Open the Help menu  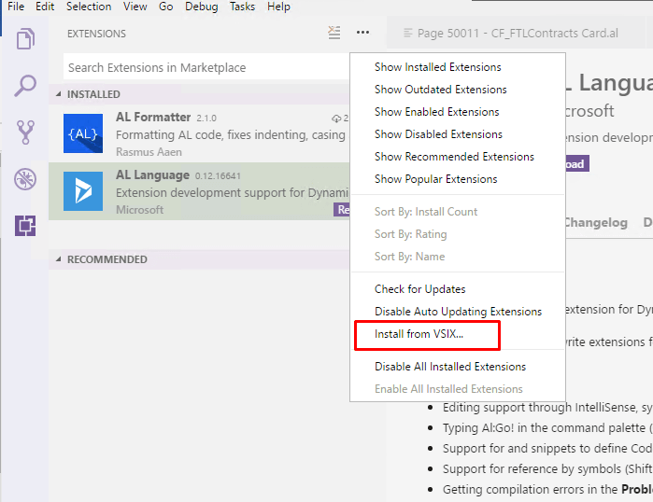point(278,7)
